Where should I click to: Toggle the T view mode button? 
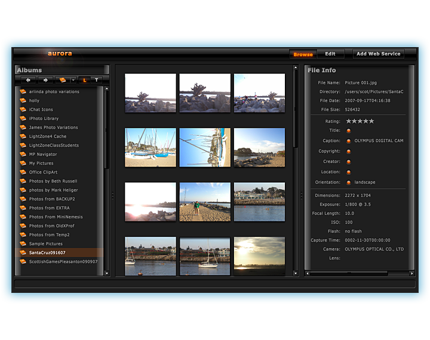coord(96,80)
